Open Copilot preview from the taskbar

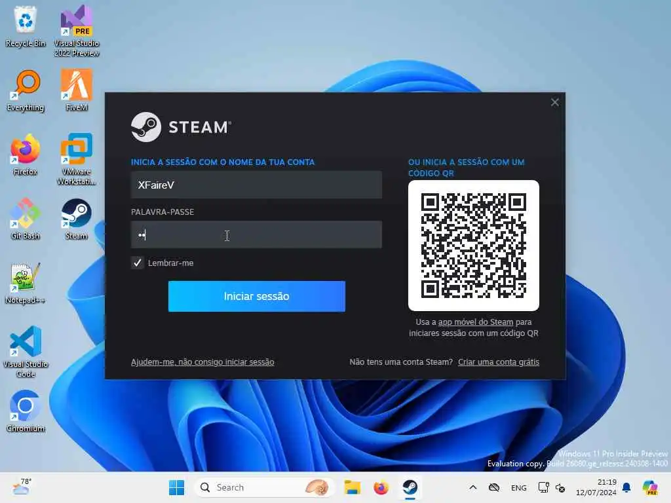[650, 487]
